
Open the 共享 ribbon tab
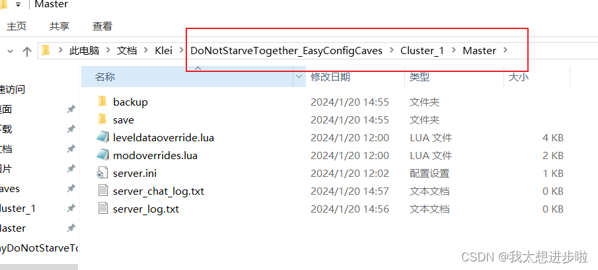59,26
